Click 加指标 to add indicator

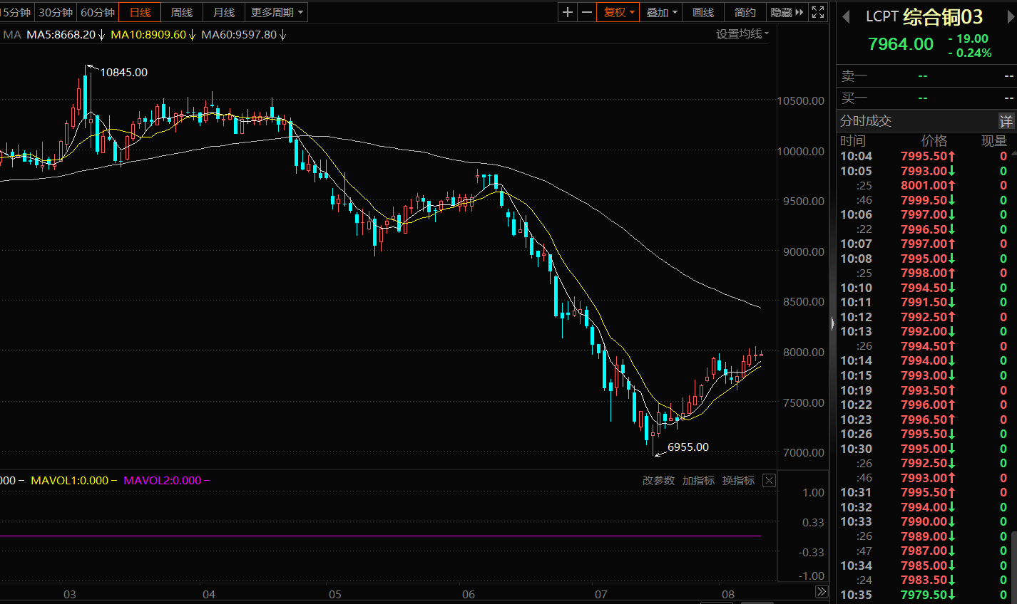click(698, 481)
